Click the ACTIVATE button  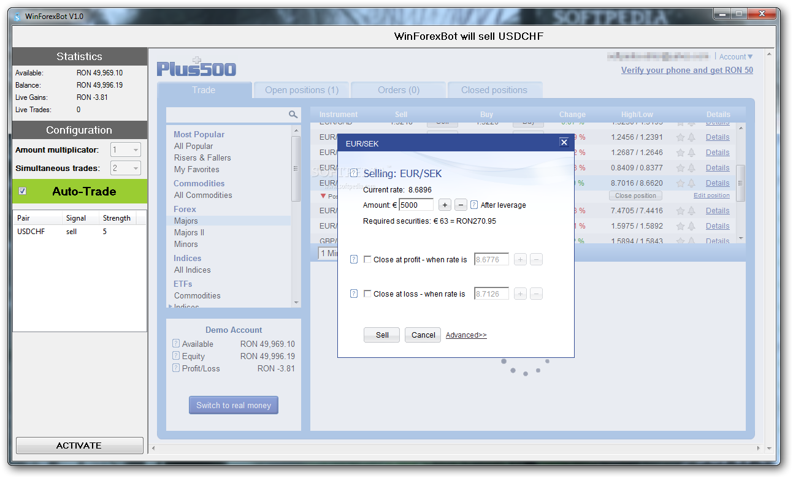point(79,446)
